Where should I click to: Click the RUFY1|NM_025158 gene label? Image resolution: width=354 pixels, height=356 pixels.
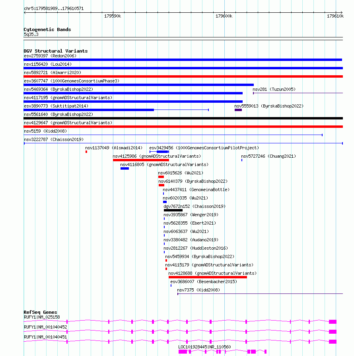(42, 317)
